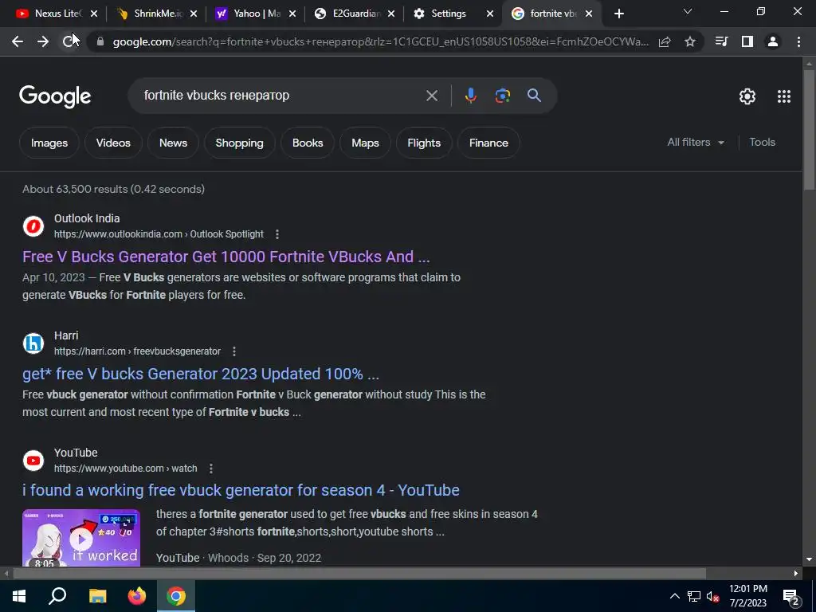The width and height of the screenshot is (816, 612).
Task: Open Windows taskbar search
Action: (x=57, y=596)
